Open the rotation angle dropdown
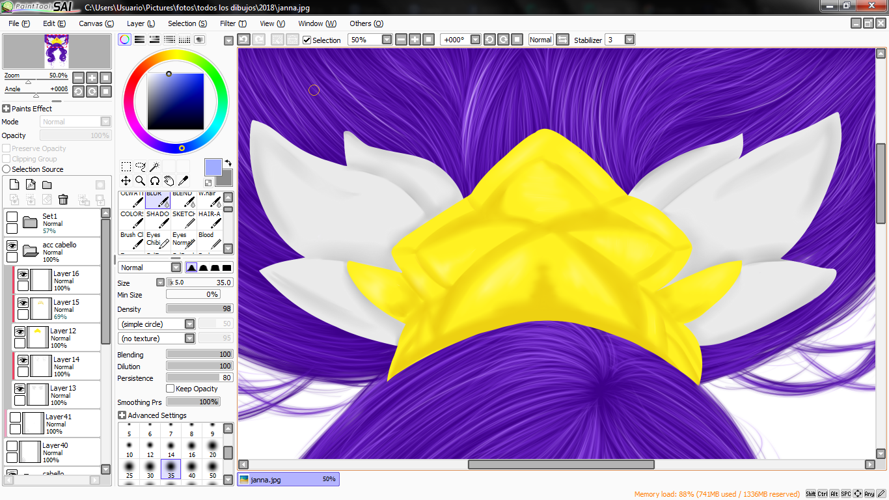This screenshot has height=500, width=889. tap(475, 40)
